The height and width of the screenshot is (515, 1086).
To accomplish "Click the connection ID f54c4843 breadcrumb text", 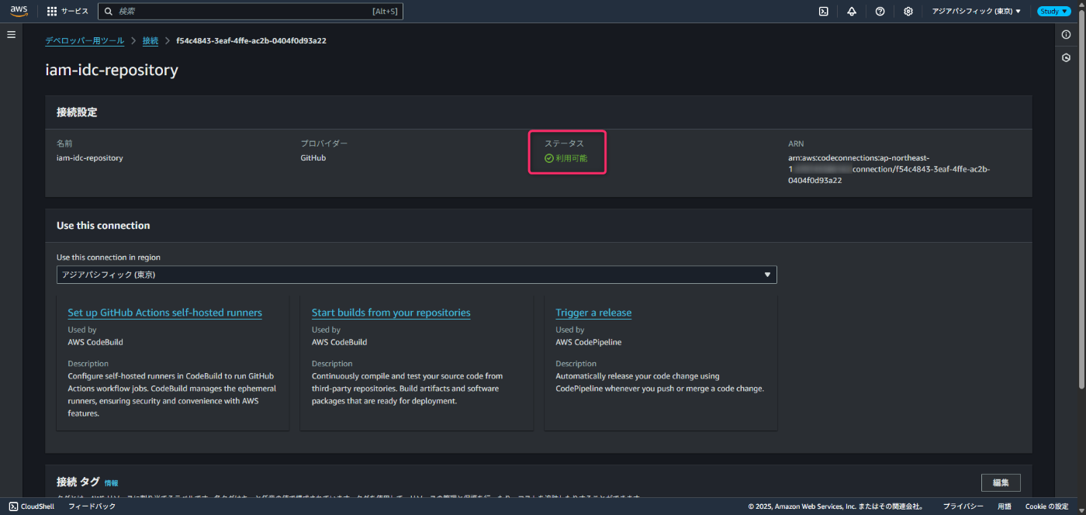I will (251, 40).
